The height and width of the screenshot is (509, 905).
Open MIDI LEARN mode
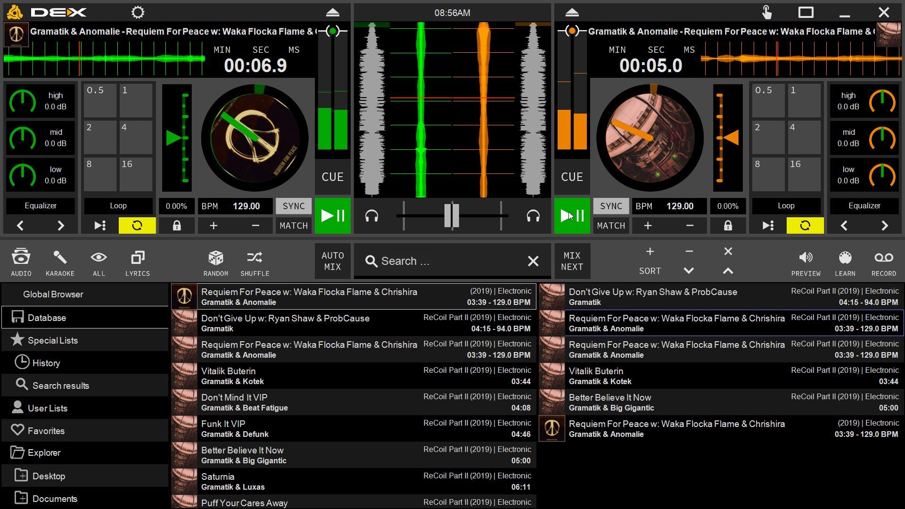(x=845, y=262)
